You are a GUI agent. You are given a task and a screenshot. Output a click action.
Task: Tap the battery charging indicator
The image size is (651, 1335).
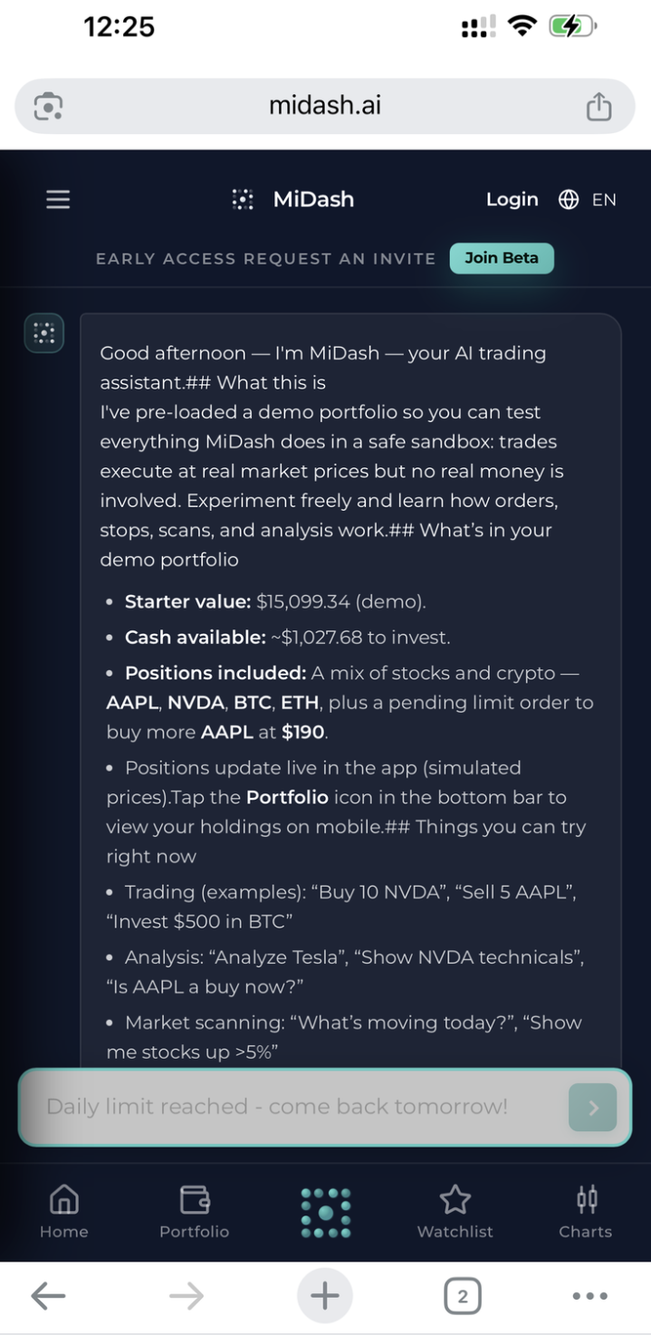570,26
